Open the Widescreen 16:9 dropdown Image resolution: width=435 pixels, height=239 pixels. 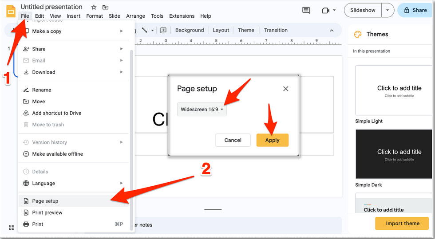tap(202, 110)
